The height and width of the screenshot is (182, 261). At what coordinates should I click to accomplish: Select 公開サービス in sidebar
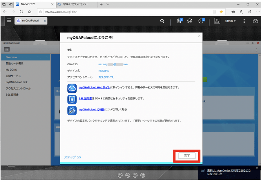click(x=26, y=76)
